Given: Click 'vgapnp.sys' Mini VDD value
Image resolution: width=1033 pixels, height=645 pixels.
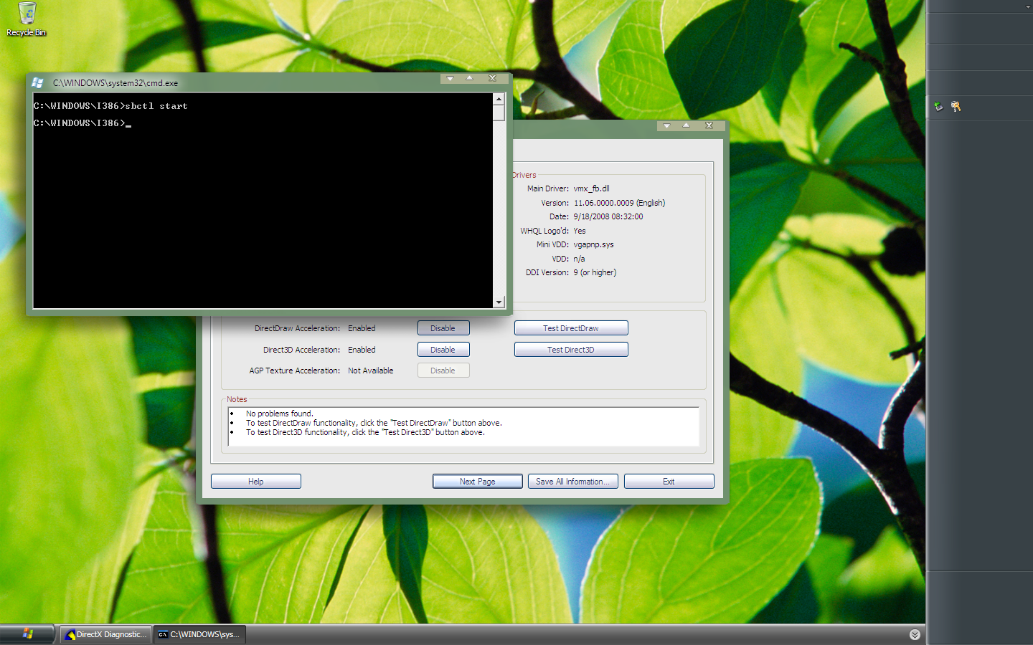Looking at the screenshot, I should 593,244.
